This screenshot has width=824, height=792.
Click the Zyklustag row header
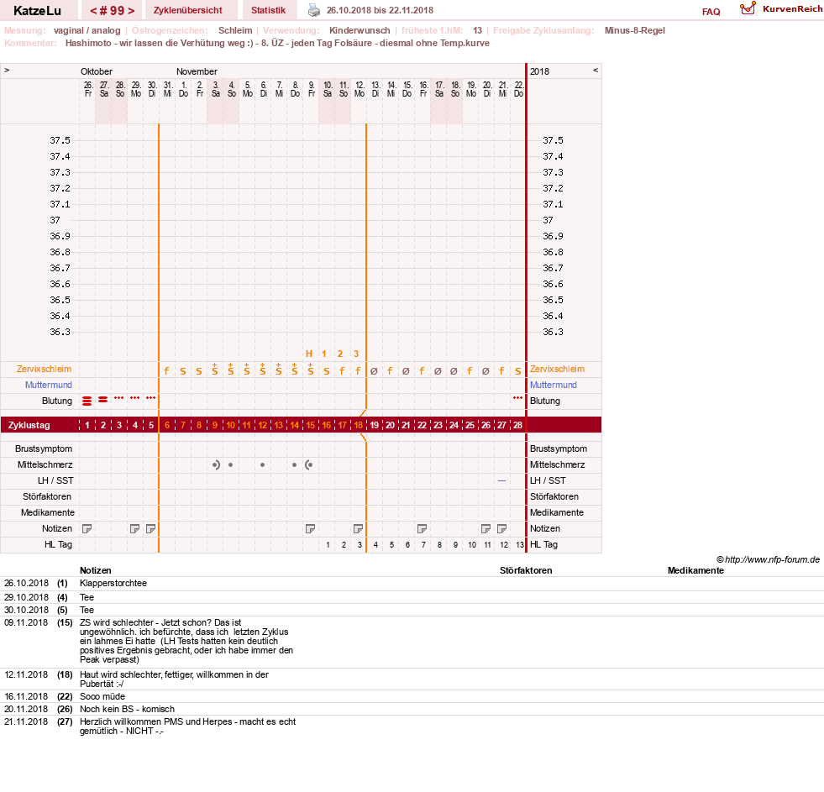29,425
